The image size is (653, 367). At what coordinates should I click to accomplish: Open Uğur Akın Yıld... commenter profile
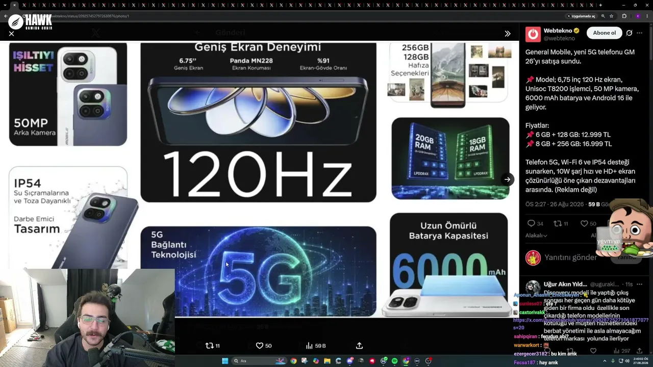coord(565,284)
